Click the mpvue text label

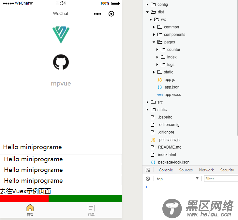tap(61, 84)
